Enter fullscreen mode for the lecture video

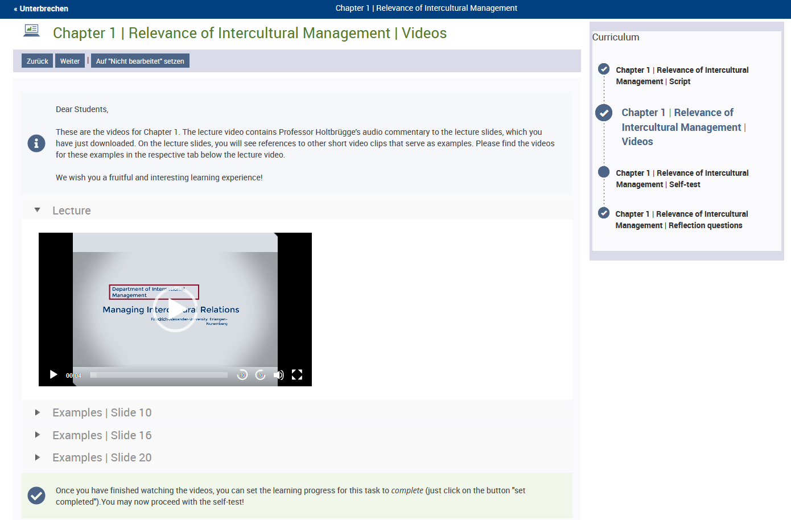tap(297, 375)
